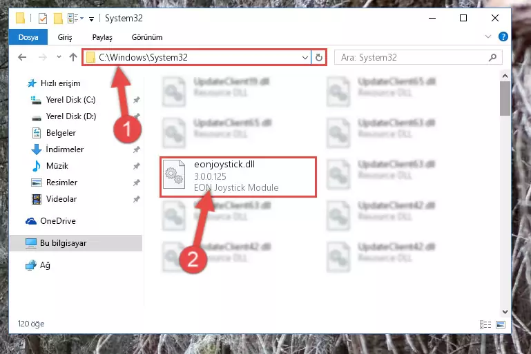The image size is (531, 354).
Task: Switch to large icons view layout
Action: pyautogui.click(x=501, y=324)
